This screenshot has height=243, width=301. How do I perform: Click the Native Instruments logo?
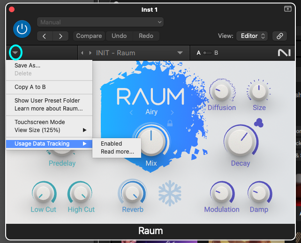point(284,53)
